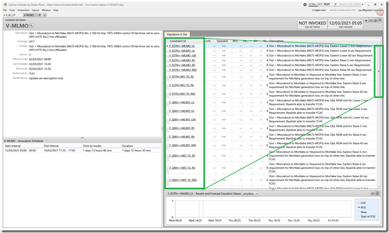
Task: Open the Layout menu
Action: tap(35, 10)
